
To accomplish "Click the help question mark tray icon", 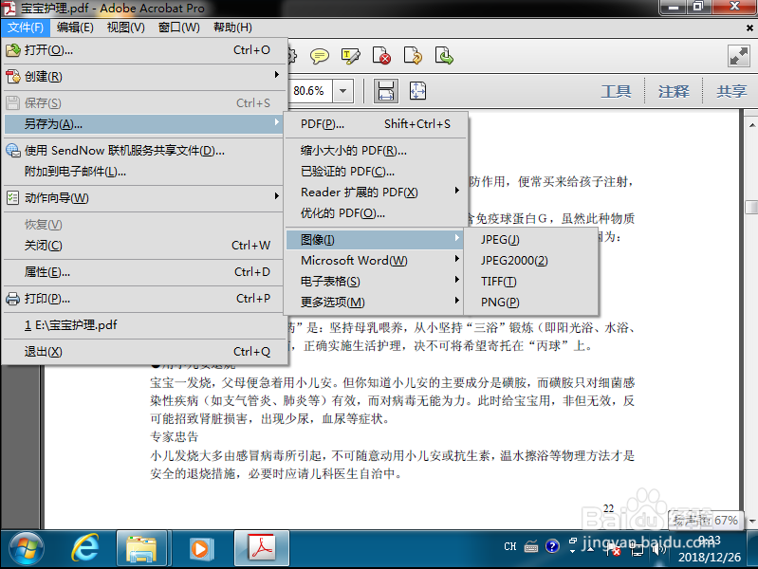I will 551,546.
